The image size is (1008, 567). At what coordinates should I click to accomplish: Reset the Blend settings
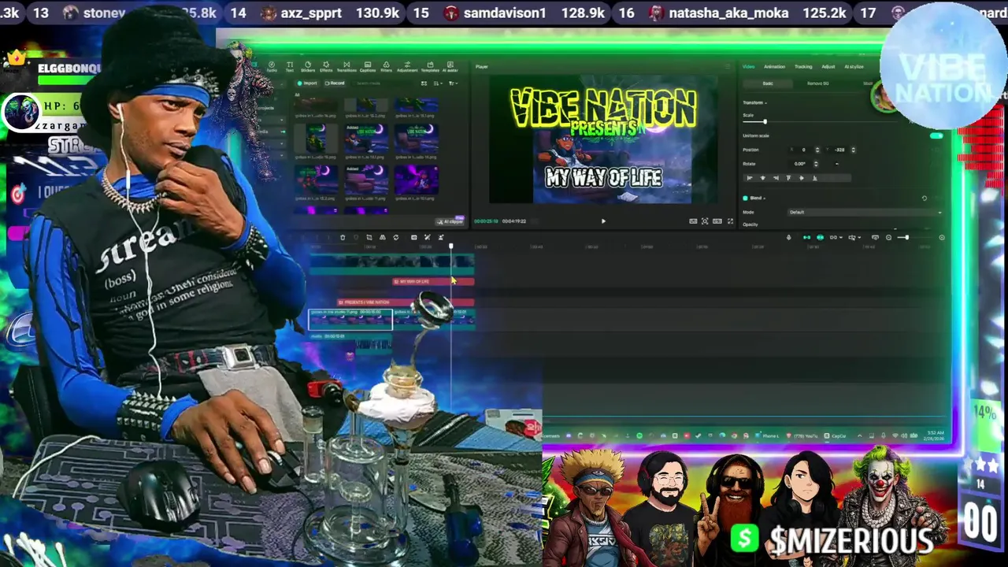click(925, 198)
